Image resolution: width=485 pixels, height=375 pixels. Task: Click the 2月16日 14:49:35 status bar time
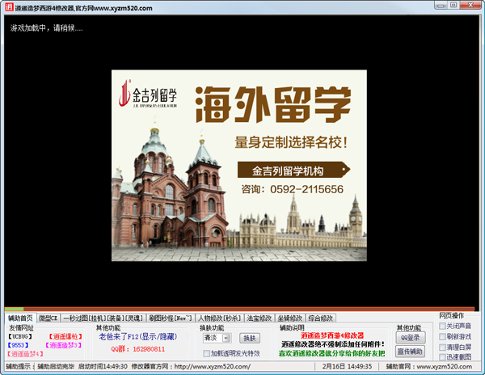pyautogui.click(x=347, y=367)
